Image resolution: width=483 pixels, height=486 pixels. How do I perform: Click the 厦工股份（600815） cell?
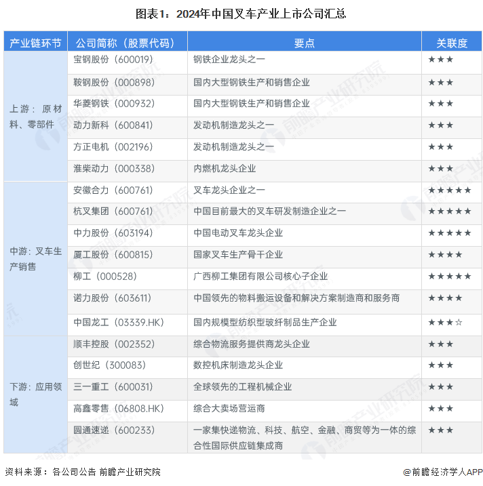coord(128,258)
